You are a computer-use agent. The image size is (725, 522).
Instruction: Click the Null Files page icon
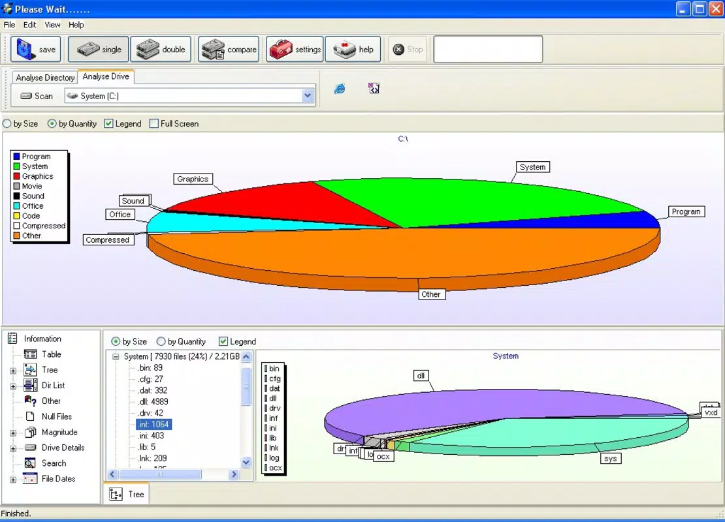click(31, 416)
